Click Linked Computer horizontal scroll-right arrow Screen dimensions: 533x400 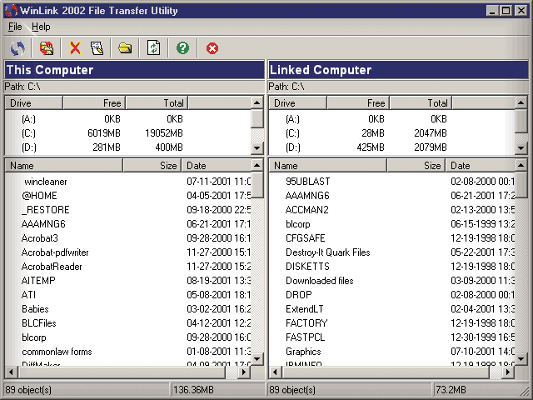[508, 372]
